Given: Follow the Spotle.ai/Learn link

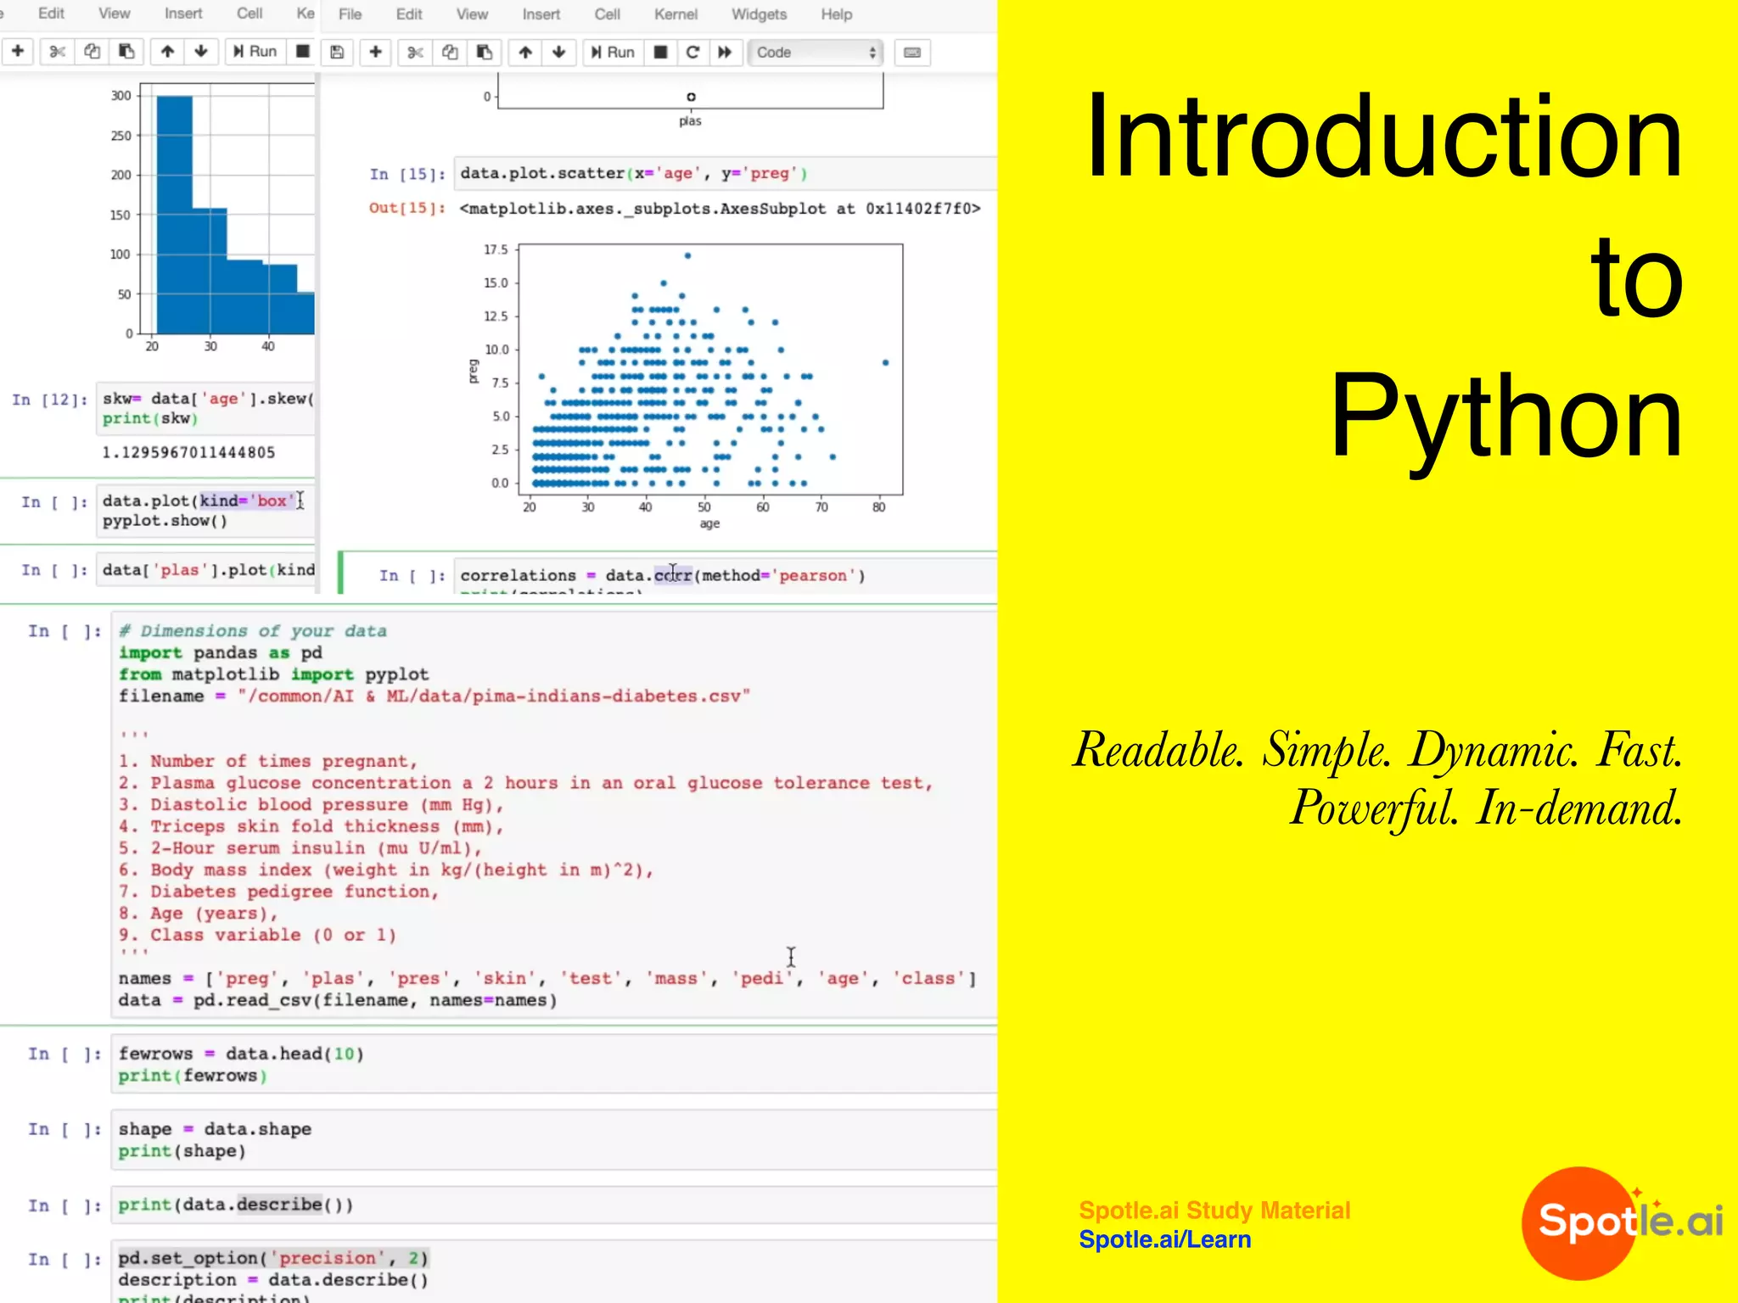Looking at the screenshot, I should coord(1164,1240).
